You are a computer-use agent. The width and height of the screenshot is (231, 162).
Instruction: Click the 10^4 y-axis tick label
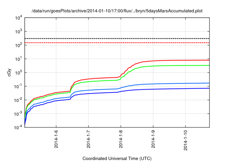(x=19, y=18)
